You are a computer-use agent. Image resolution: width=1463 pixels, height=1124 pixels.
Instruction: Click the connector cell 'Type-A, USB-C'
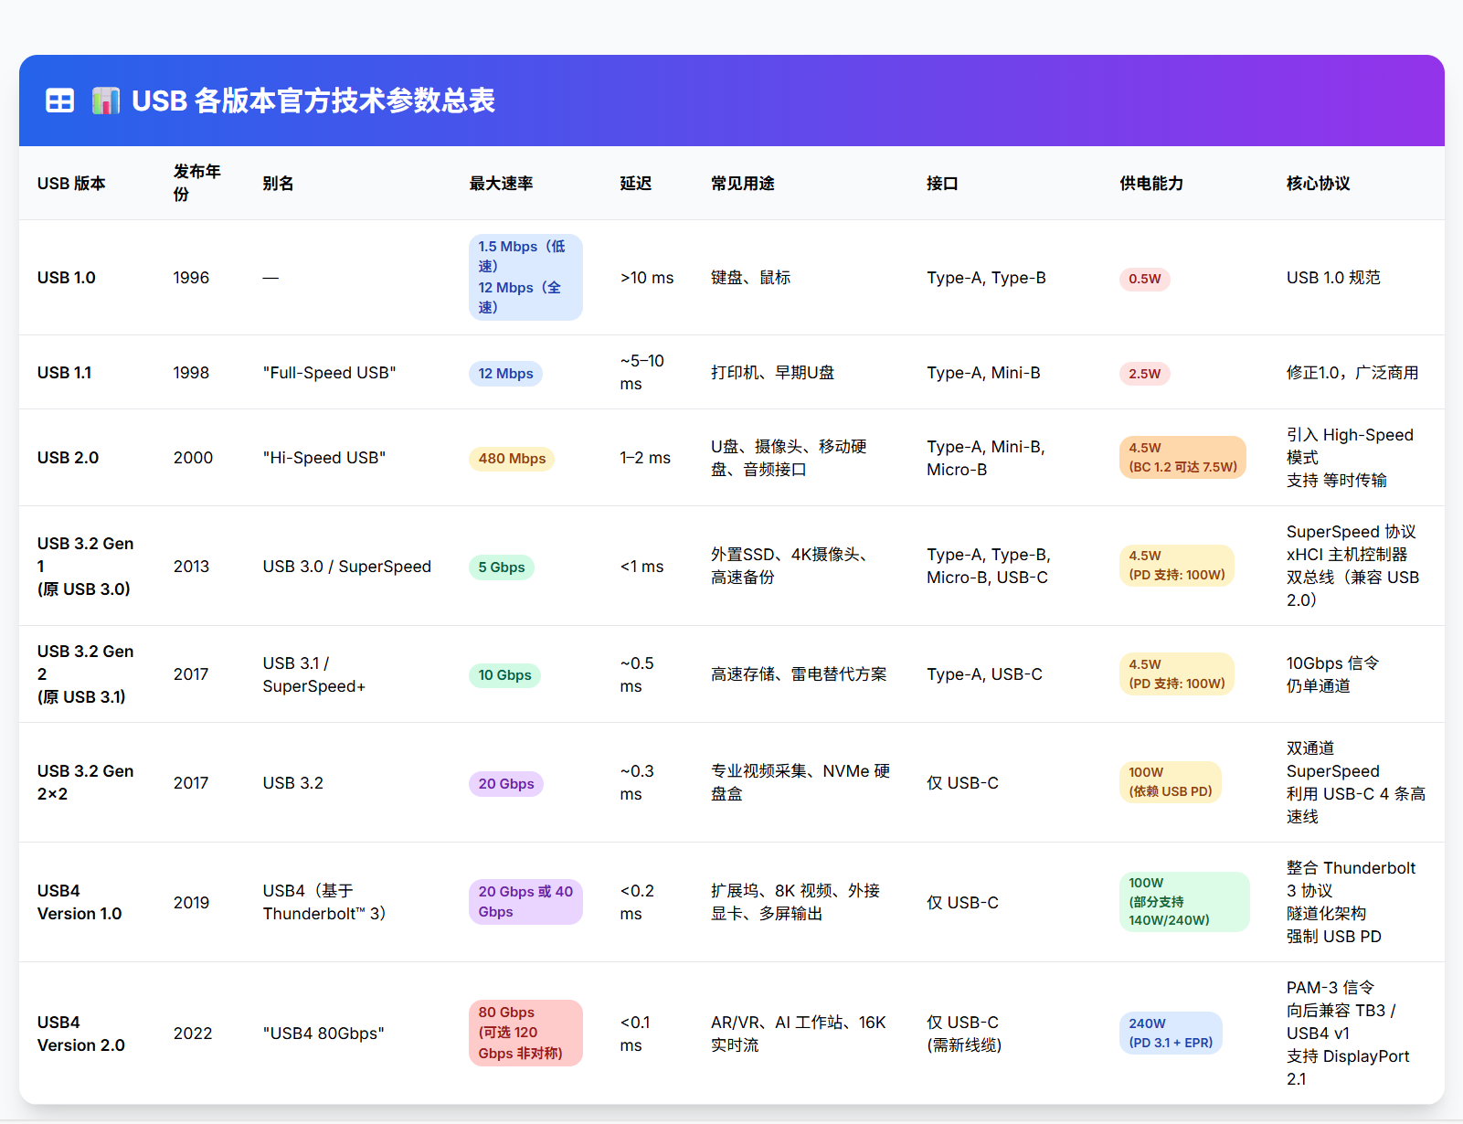[984, 674]
